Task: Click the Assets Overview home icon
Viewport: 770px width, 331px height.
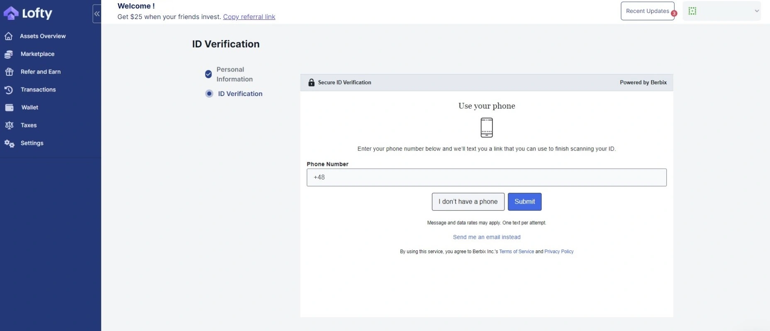Action: pos(9,36)
